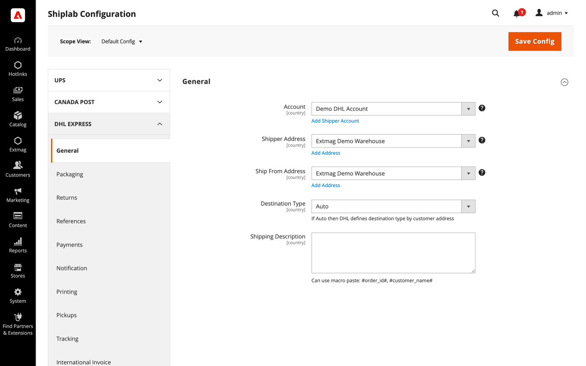Image resolution: width=586 pixels, height=366 pixels.
Task: Open the notifications bell icon
Action: [x=517, y=14]
